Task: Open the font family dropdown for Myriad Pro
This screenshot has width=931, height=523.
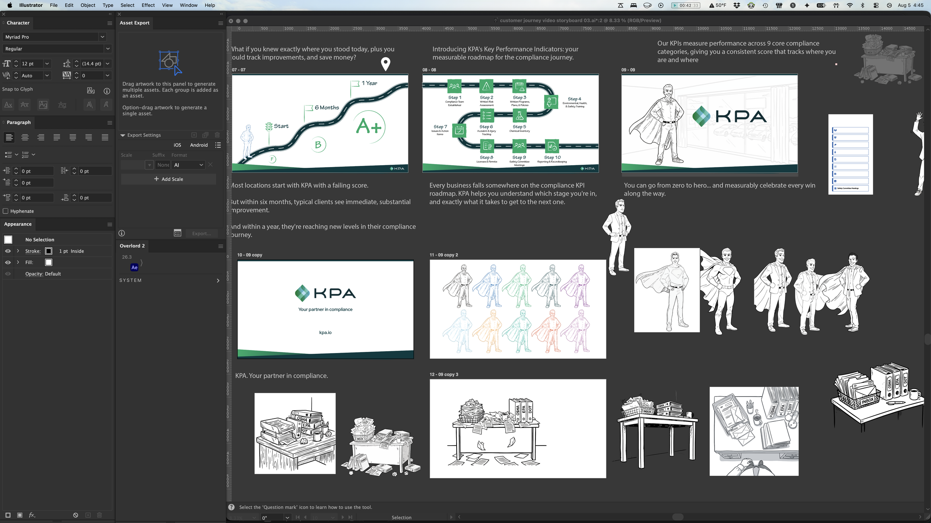Action: pos(102,37)
